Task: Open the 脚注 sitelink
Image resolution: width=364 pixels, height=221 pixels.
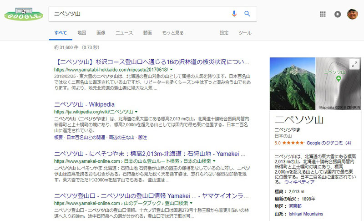Action: [x=142, y=138]
